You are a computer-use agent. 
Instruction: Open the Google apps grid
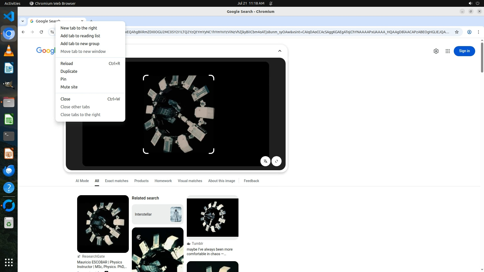pos(447,51)
